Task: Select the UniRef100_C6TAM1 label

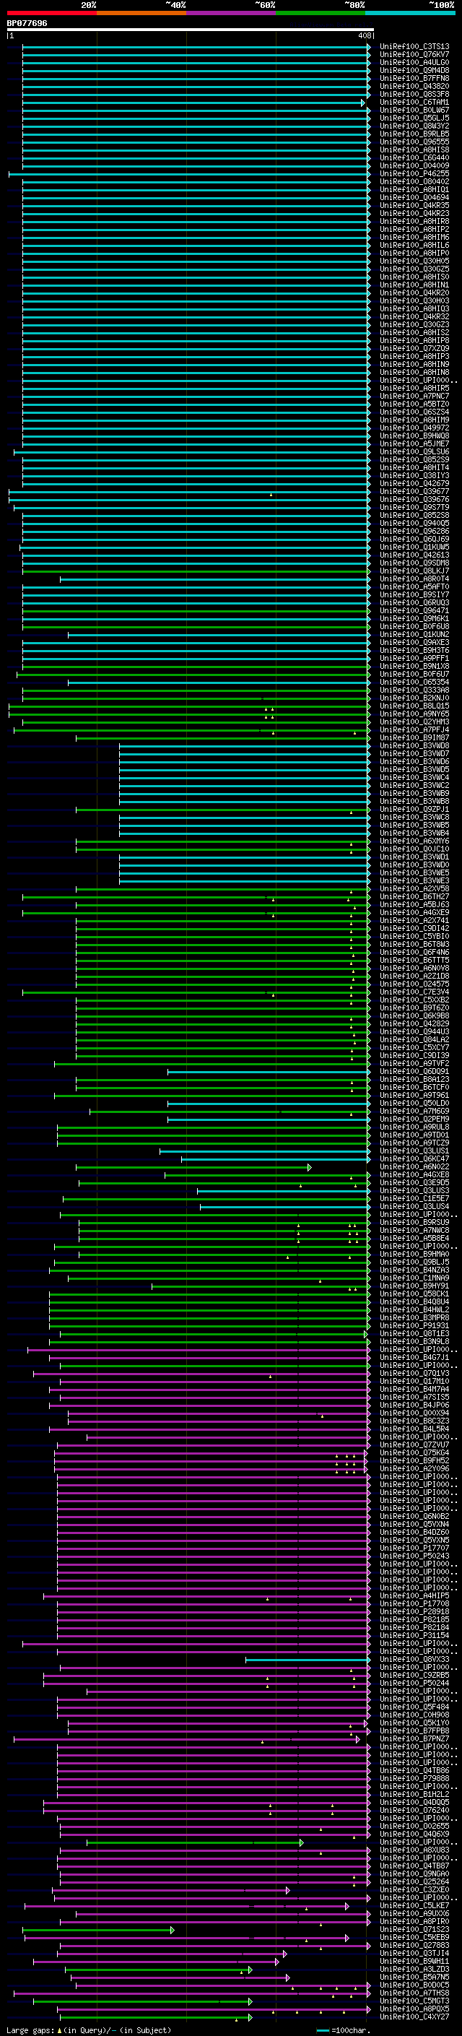Action: 414,102
